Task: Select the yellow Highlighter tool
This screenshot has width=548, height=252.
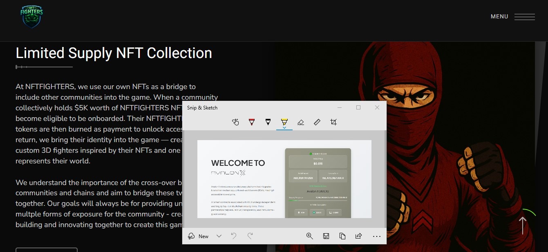Action: coord(284,122)
